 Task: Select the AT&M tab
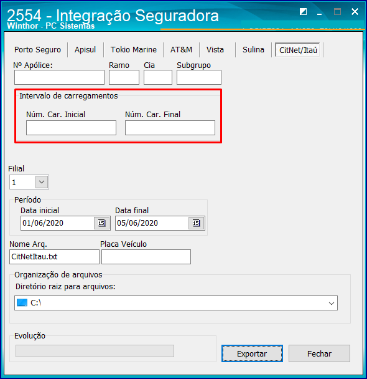[x=182, y=50]
